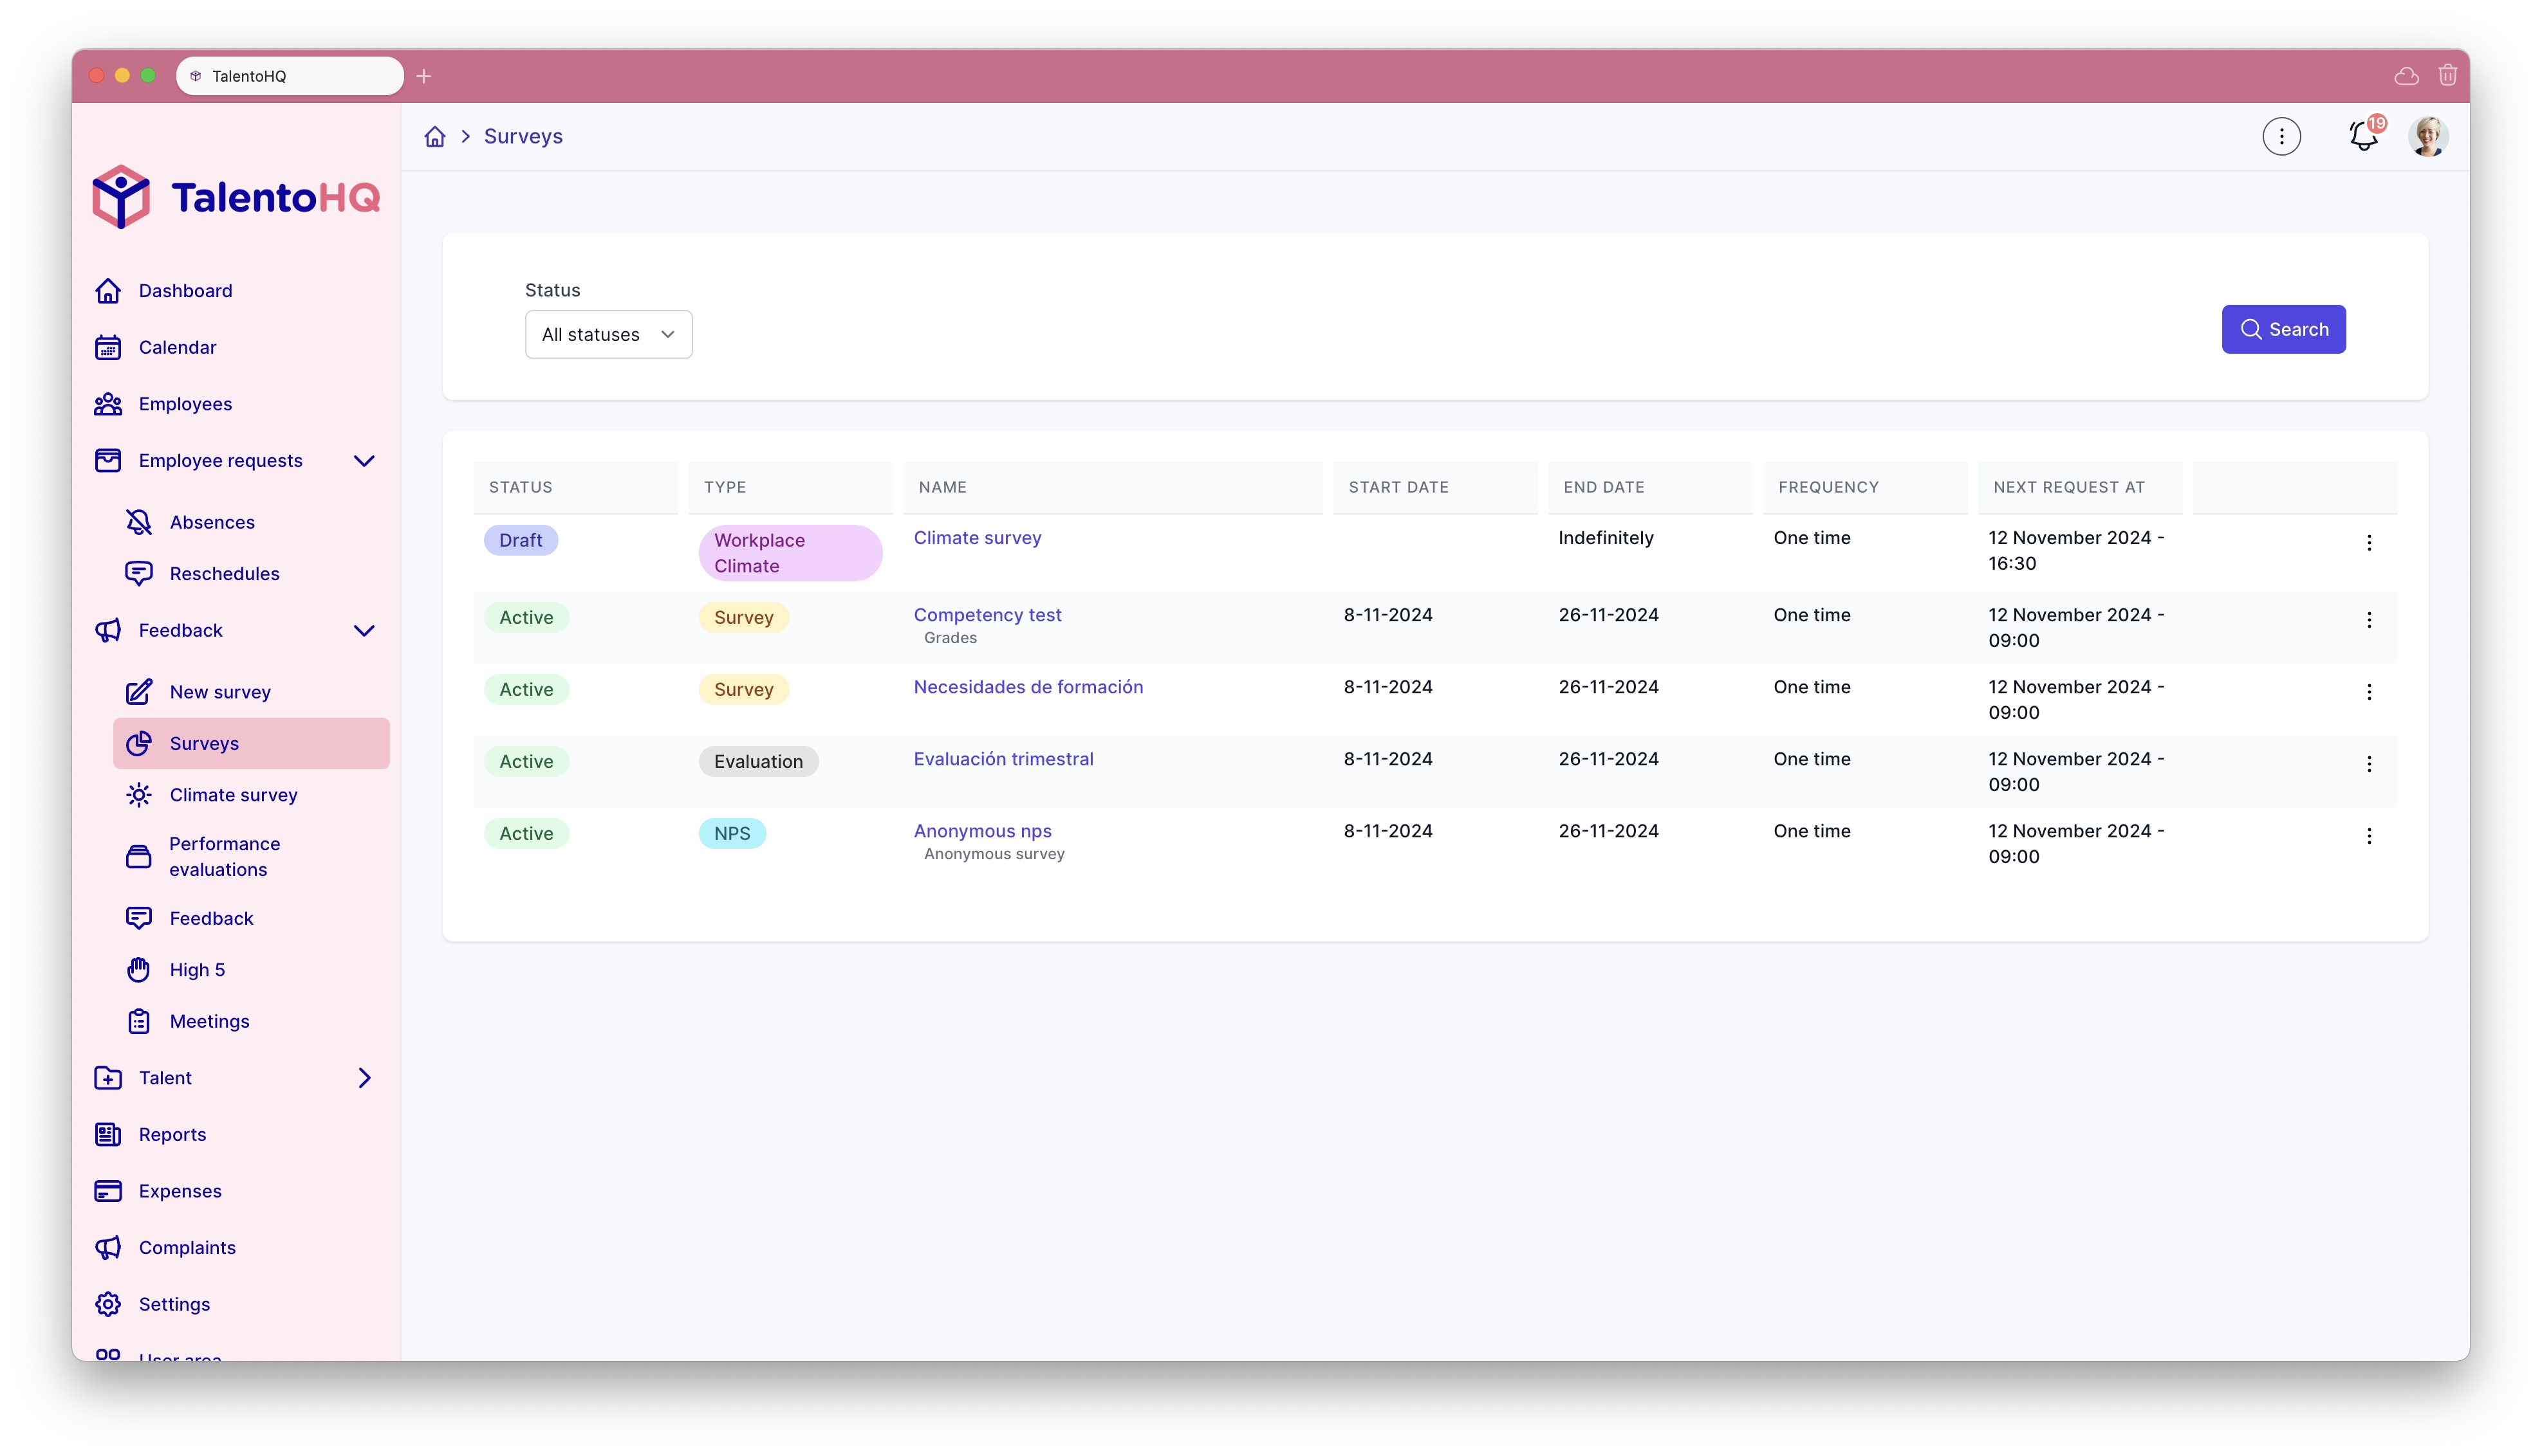
Task: Click the Draft status badge
Action: pos(520,541)
